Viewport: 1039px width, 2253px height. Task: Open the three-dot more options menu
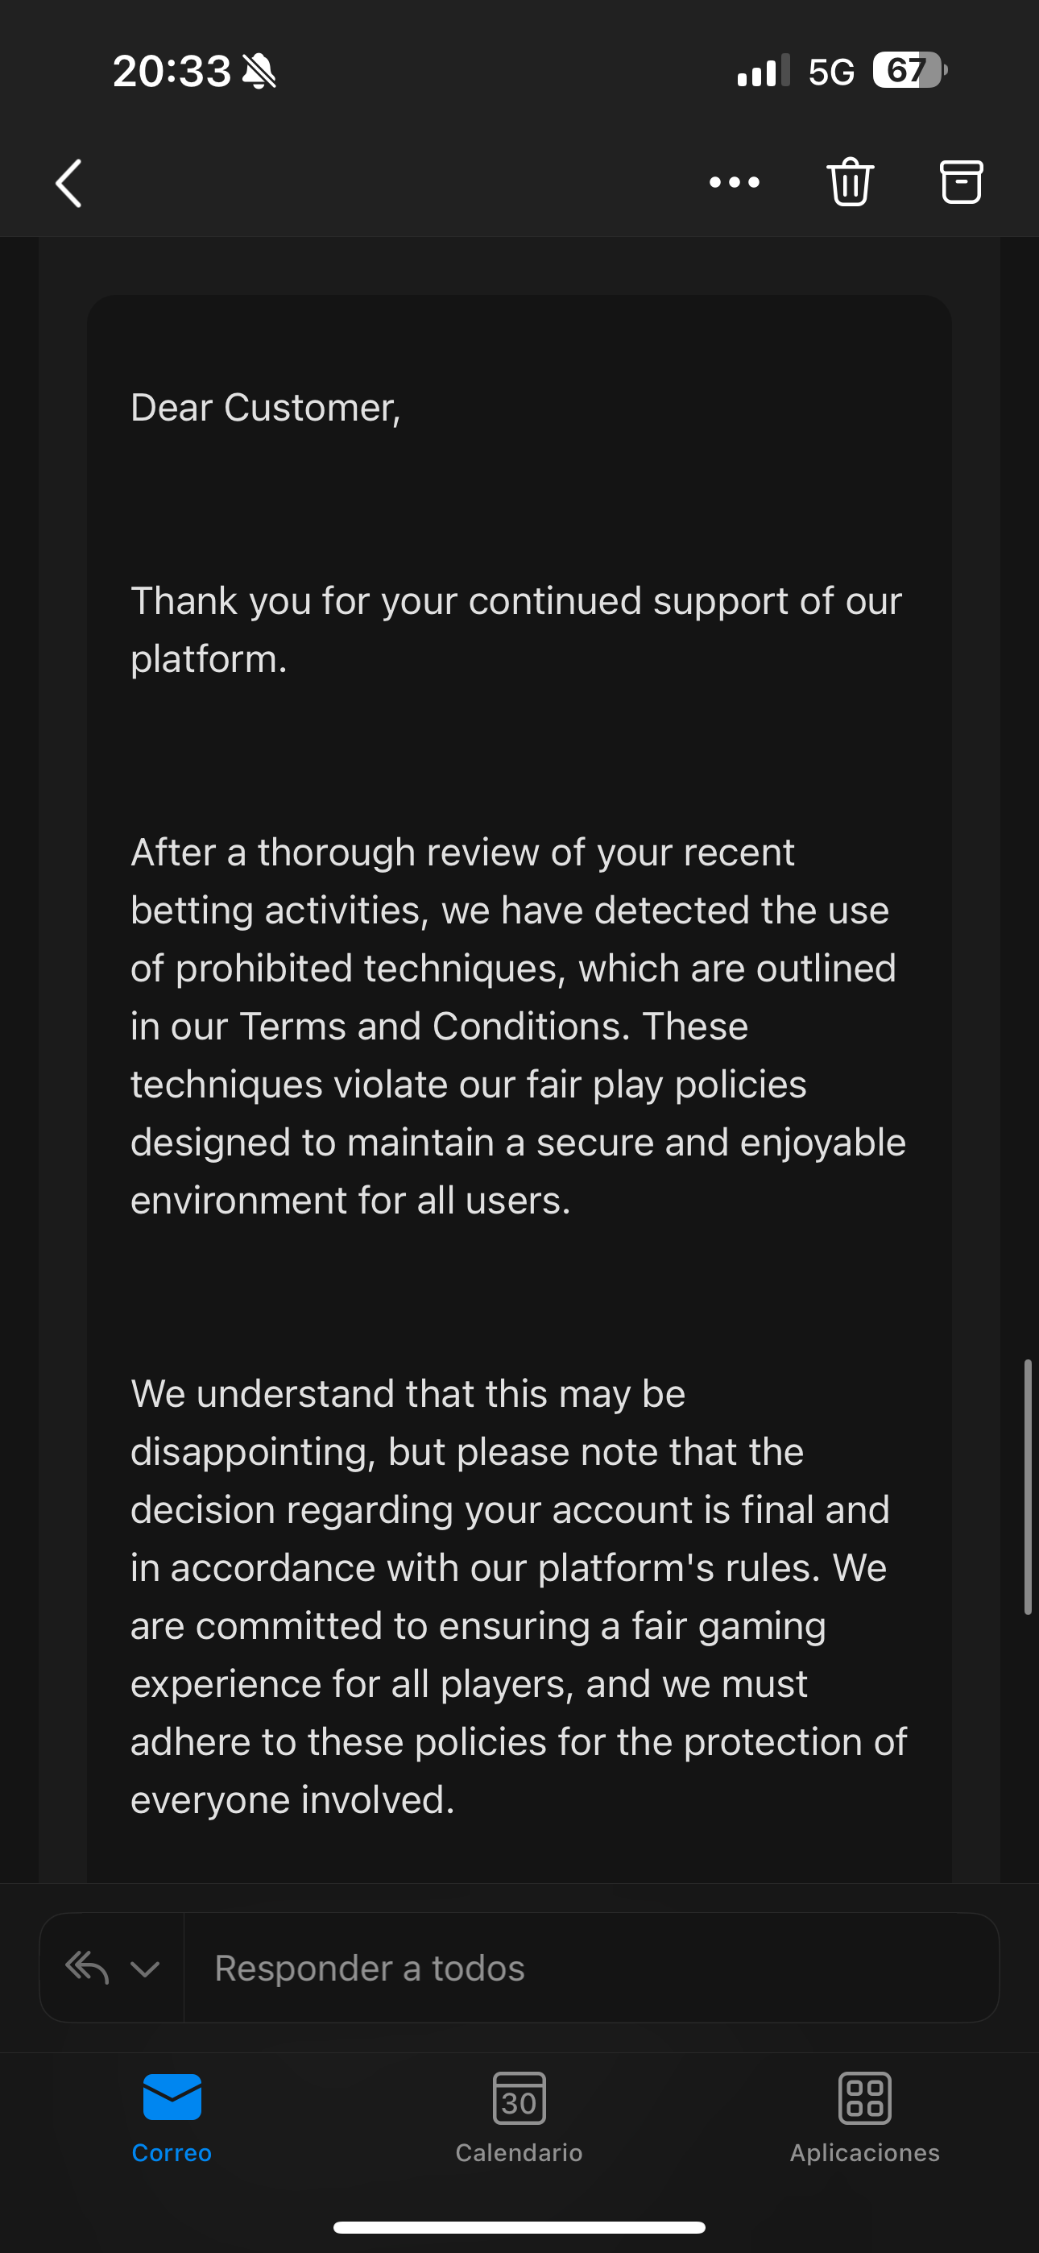click(734, 182)
